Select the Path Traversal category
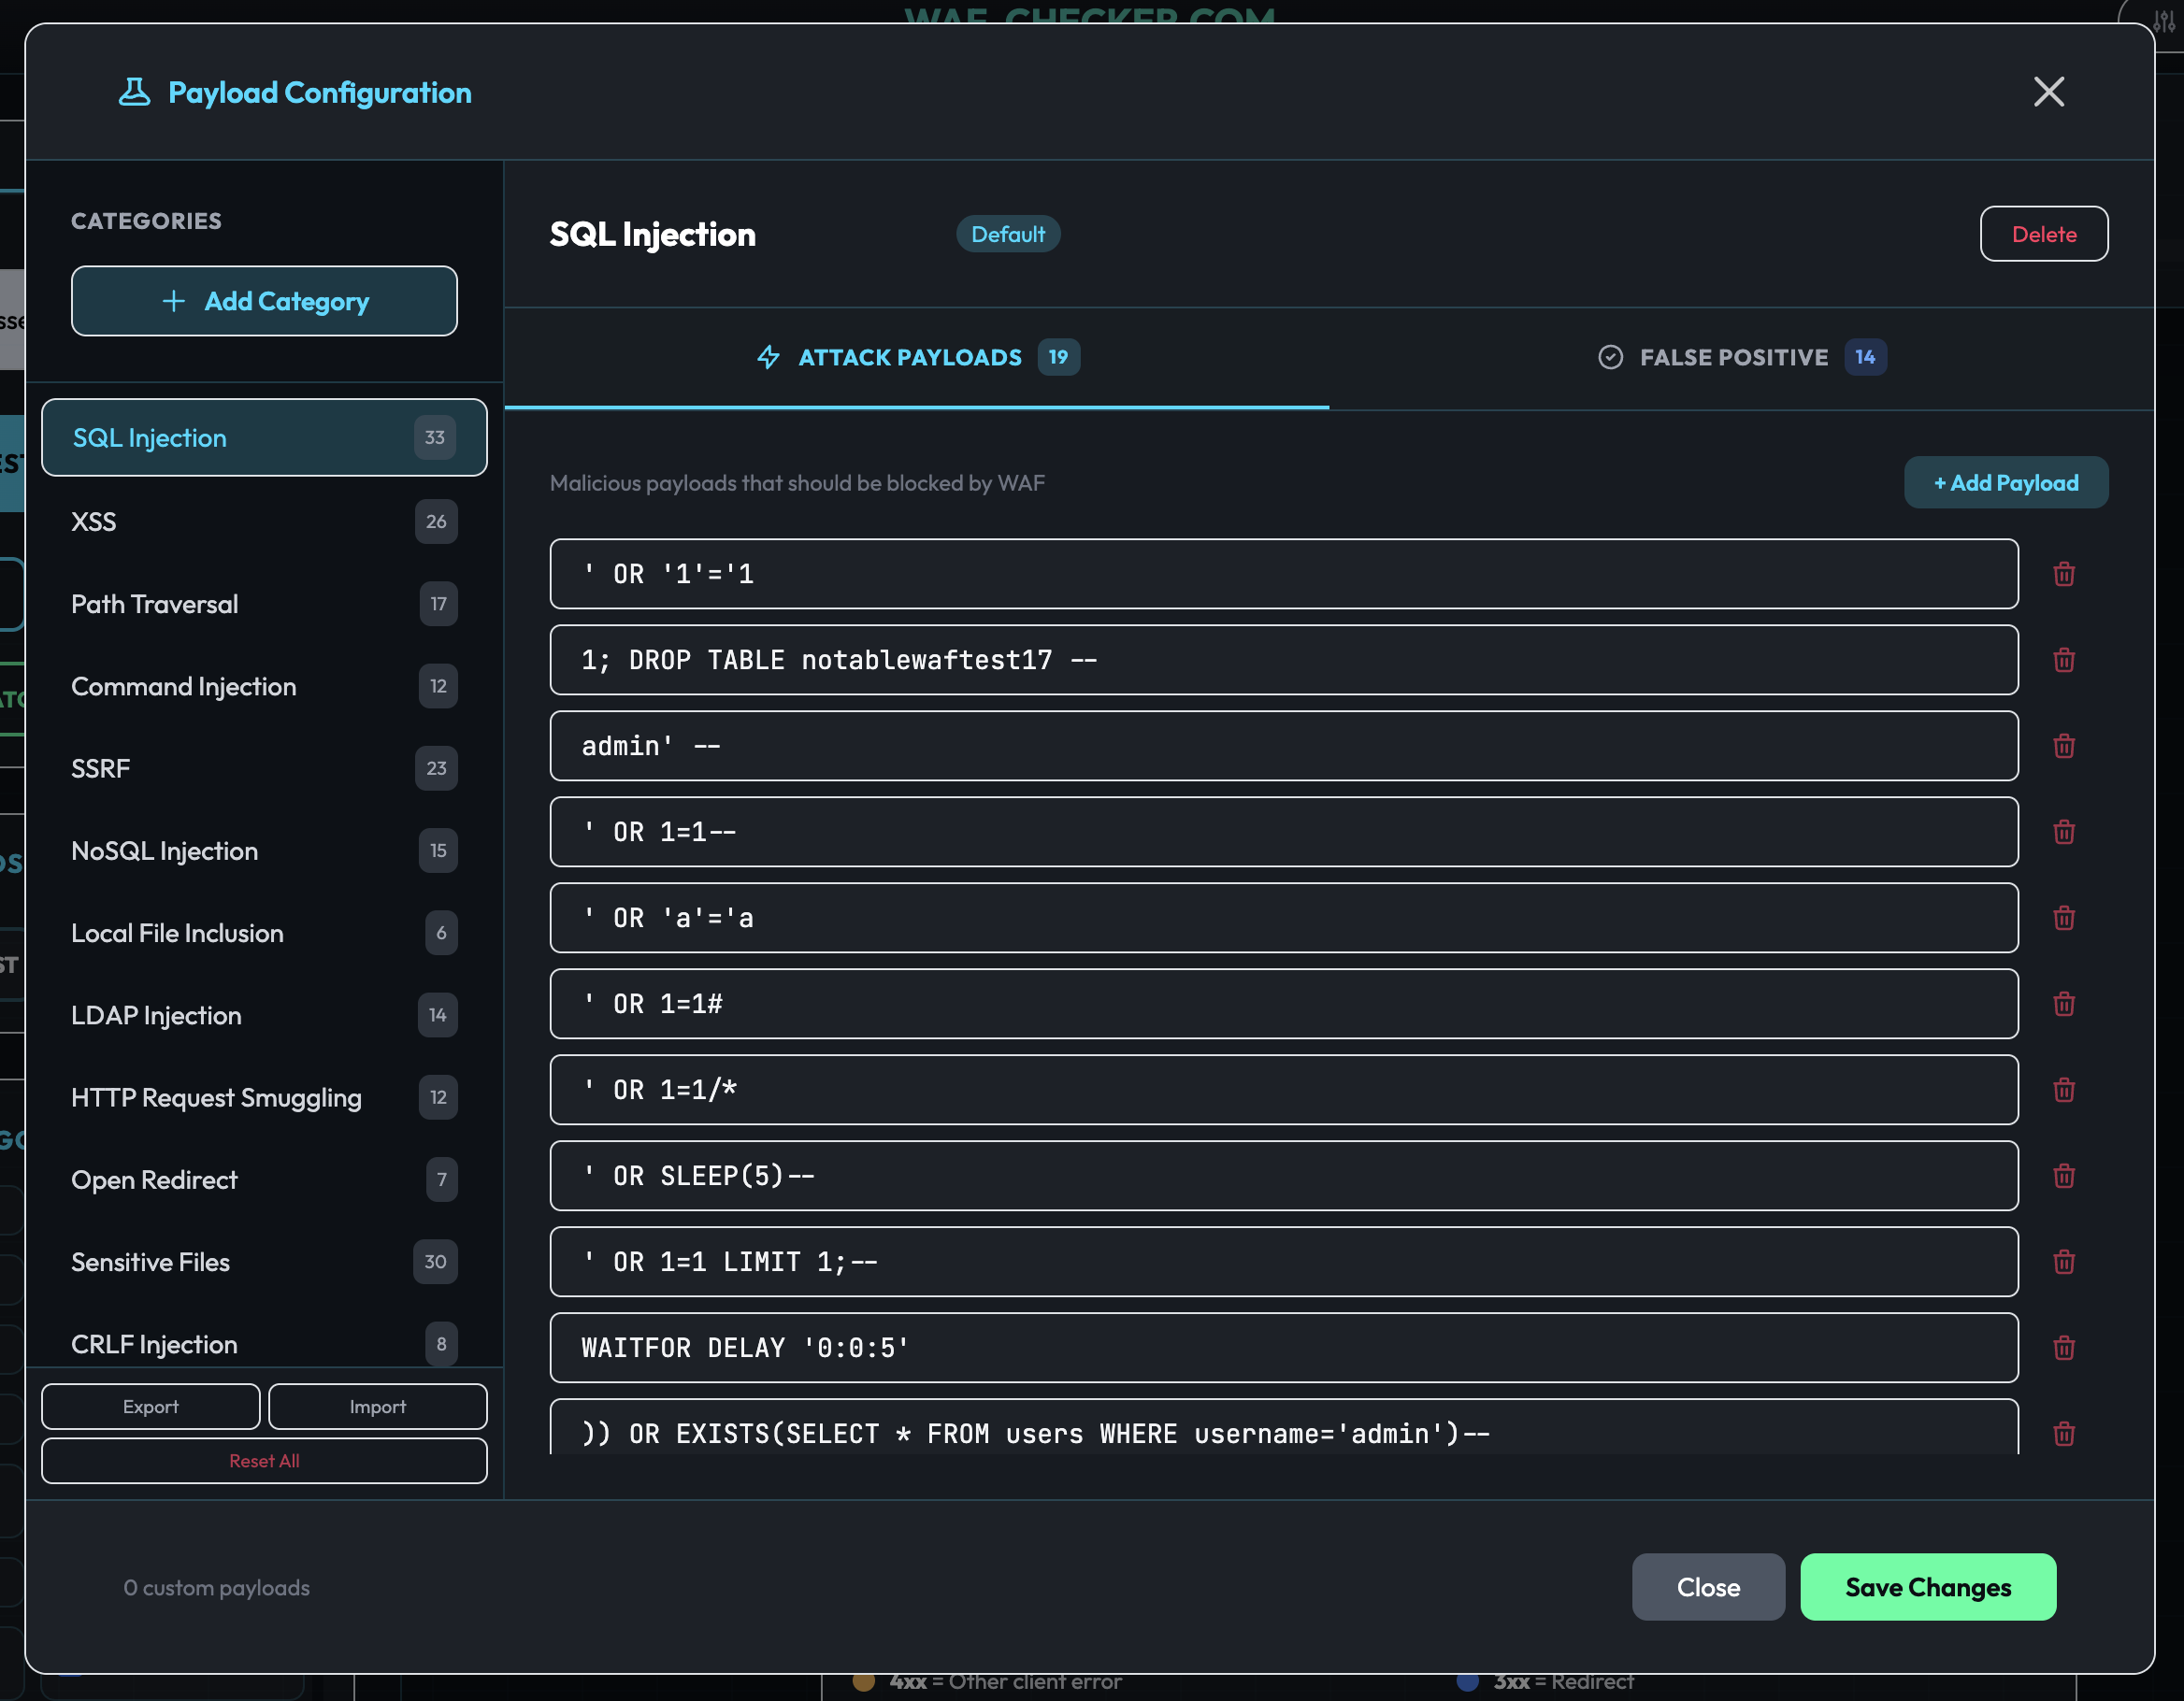Image resolution: width=2184 pixels, height=1701 pixels. [x=263, y=604]
